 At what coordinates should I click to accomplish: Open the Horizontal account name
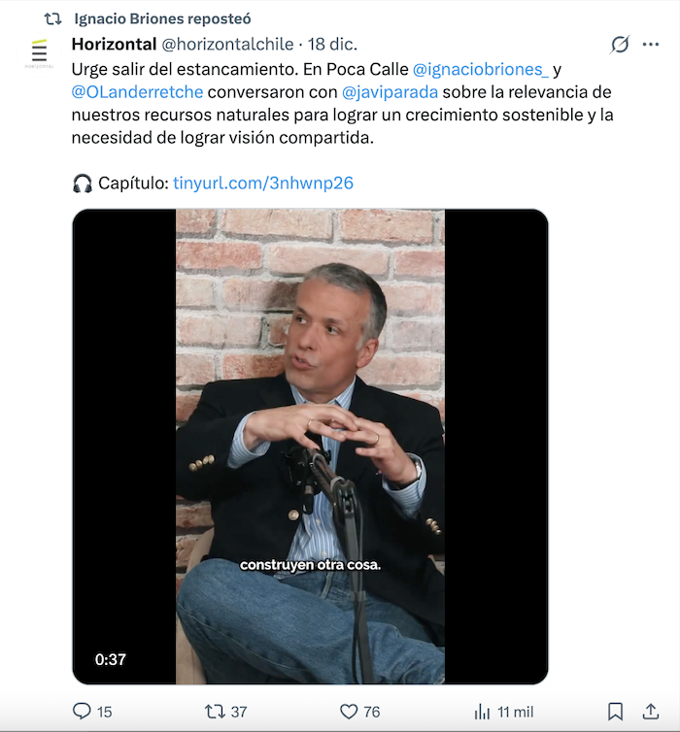pyautogui.click(x=114, y=45)
